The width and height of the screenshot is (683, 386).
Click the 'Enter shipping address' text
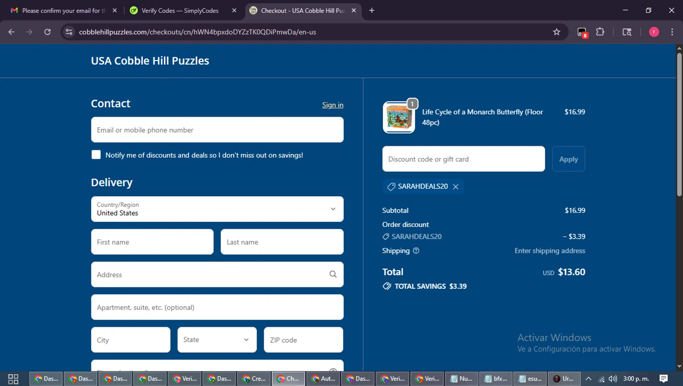[x=550, y=251]
